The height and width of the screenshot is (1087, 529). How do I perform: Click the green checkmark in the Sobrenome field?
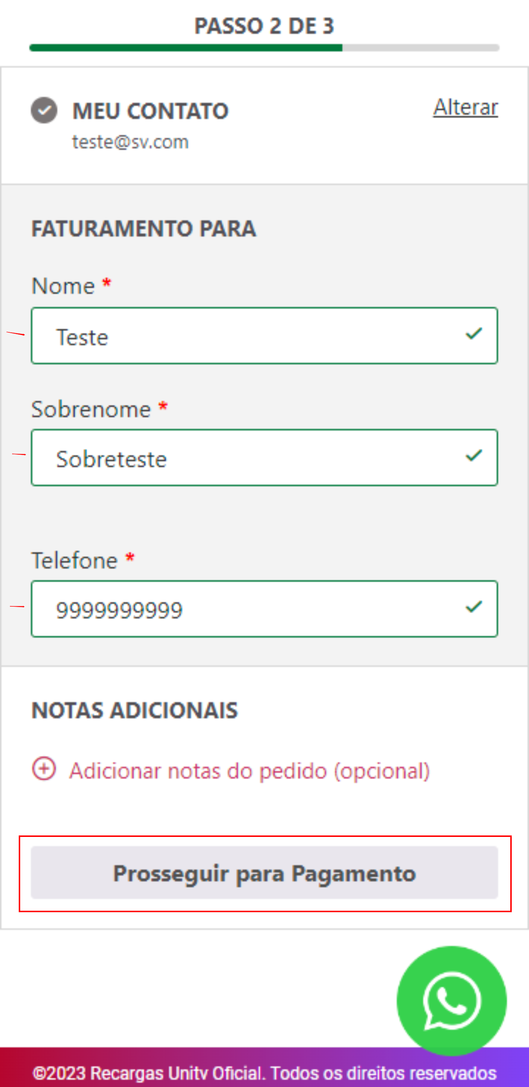[x=473, y=456]
